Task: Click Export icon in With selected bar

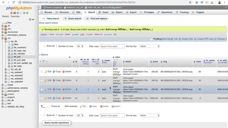Action: click(113, 106)
